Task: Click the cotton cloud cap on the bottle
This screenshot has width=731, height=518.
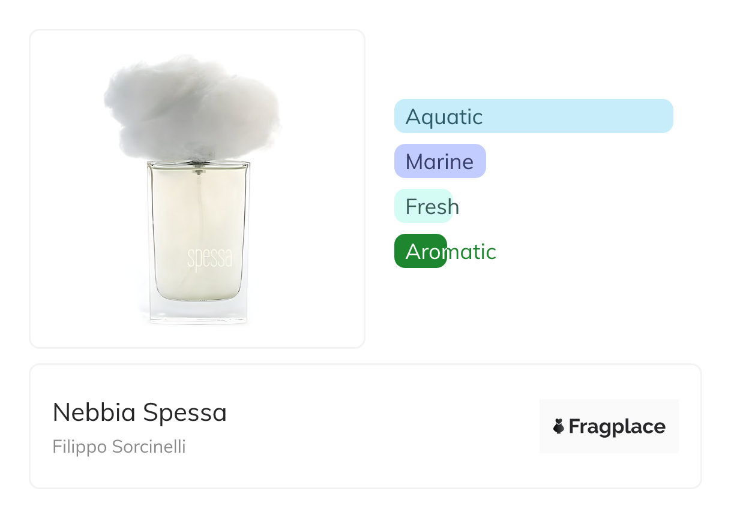Action: pyautogui.click(x=191, y=108)
